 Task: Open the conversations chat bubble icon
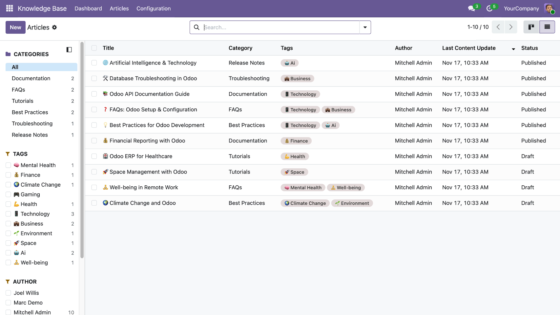coord(471,9)
